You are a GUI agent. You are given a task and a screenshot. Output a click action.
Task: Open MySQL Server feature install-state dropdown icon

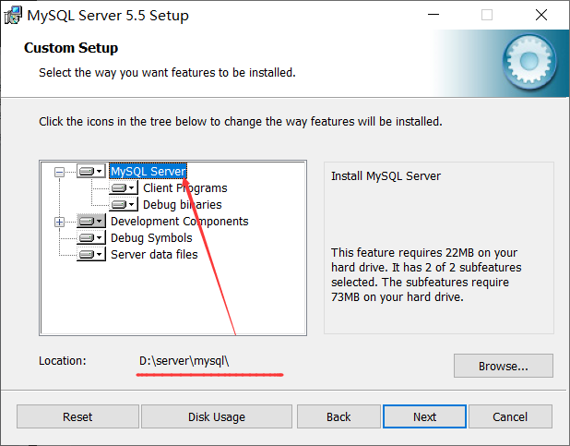pyautogui.click(x=91, y=171)
